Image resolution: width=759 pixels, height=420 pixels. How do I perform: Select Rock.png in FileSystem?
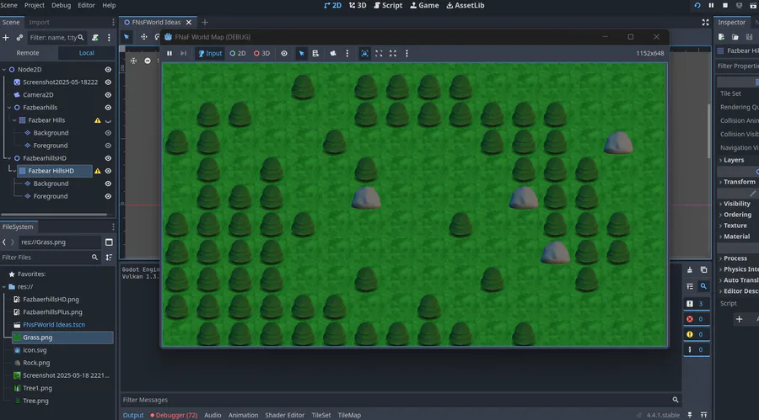pos(36,363)
